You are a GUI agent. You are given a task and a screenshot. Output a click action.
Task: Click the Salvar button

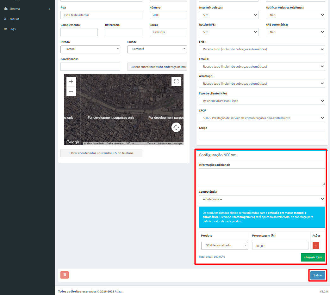tap(318, 275)
